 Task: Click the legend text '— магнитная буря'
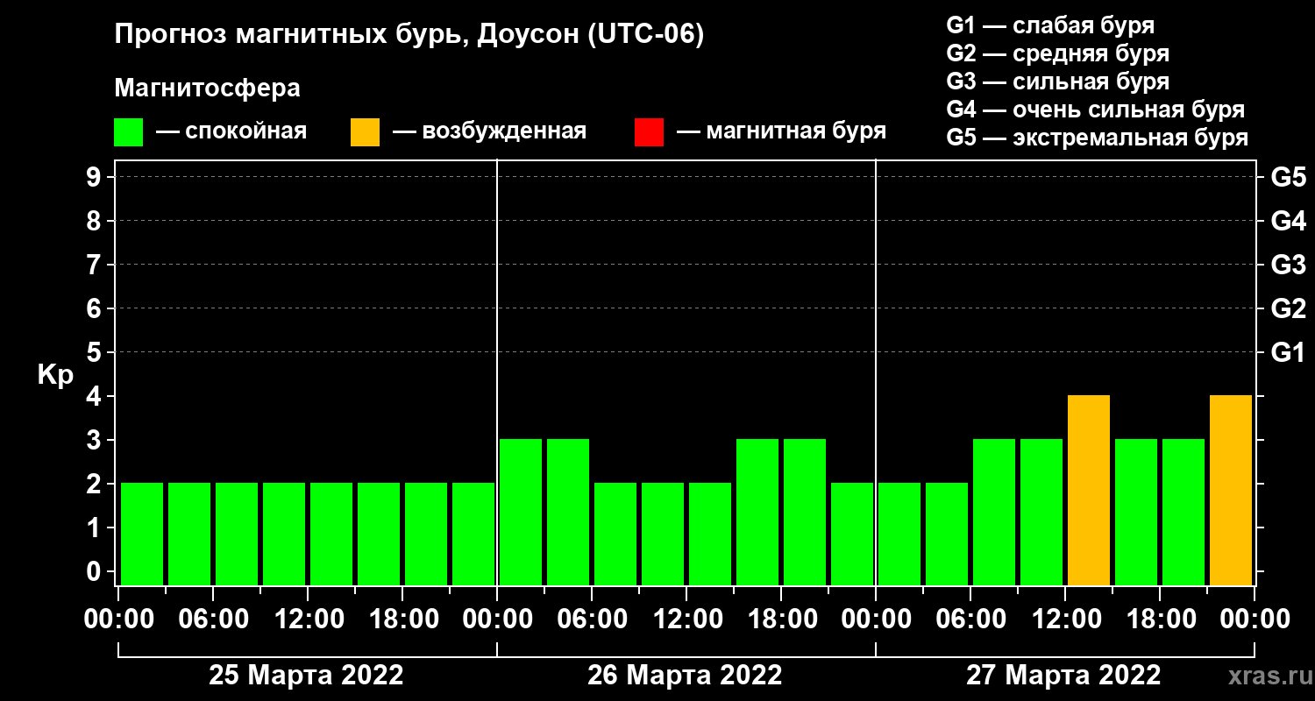[x=782, y=132]
